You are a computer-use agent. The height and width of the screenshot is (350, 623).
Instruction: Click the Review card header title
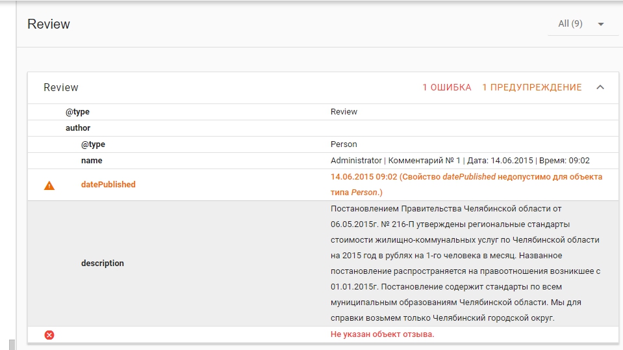61,87
